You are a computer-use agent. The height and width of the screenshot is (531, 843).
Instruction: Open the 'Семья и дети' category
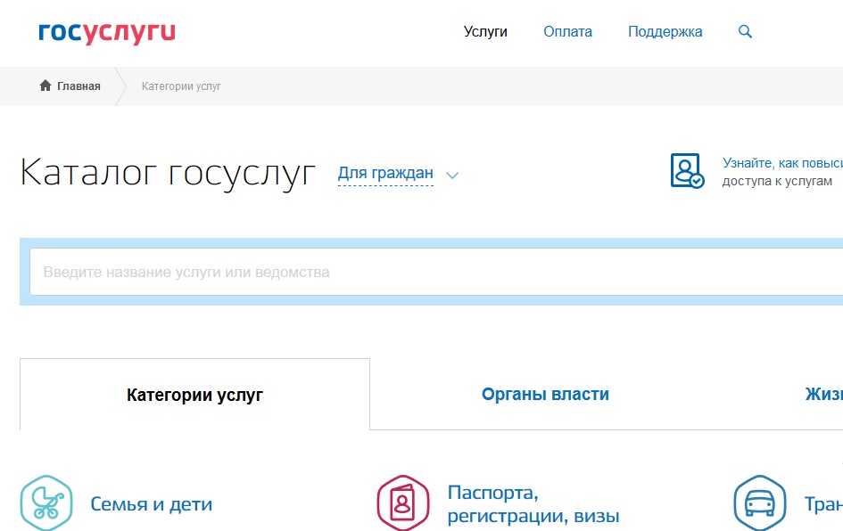[x=151, y=504]
